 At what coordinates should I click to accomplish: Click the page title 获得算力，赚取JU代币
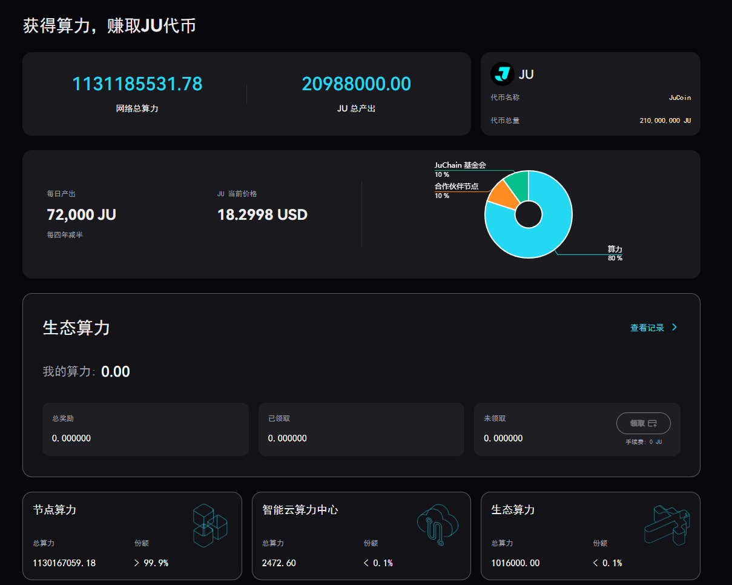pos(110,26)
